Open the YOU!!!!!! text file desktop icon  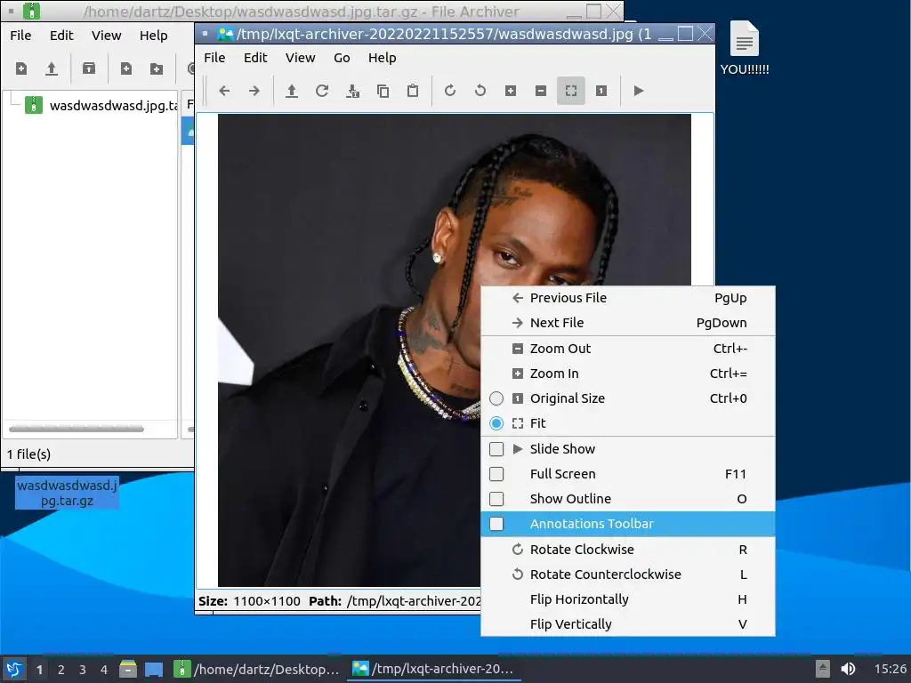(x=745, y=48)
